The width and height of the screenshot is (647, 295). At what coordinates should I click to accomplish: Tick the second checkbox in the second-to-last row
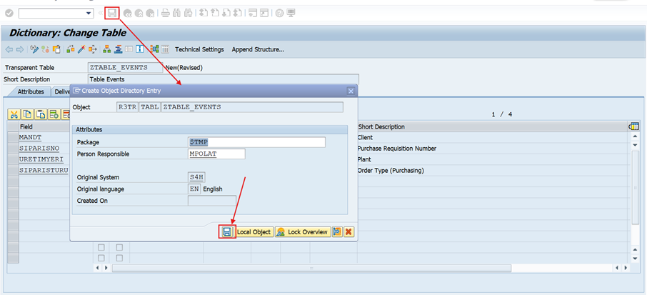pos(119,246)
